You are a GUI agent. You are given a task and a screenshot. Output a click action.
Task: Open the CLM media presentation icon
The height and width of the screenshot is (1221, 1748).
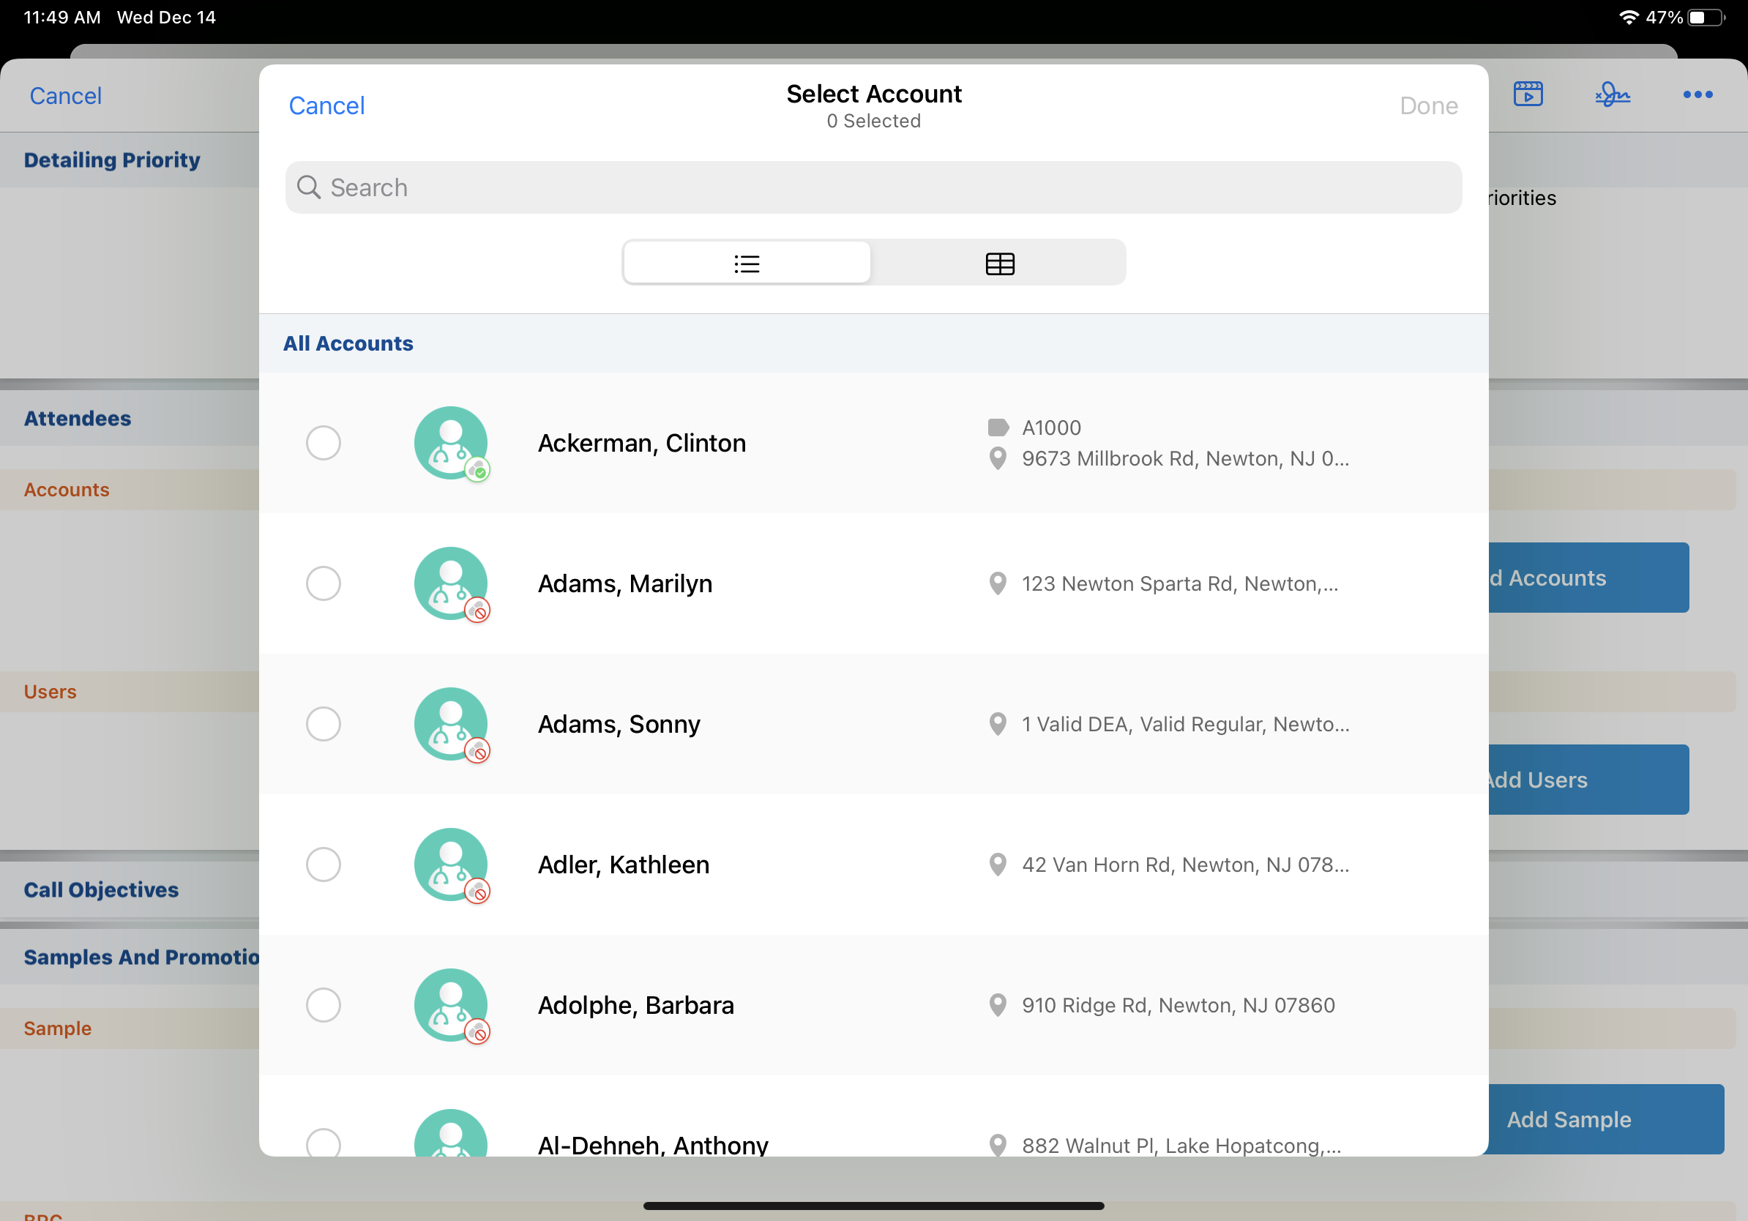(1528, 94)
